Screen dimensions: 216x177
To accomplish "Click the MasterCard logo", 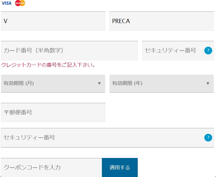I will click(20, 3).
